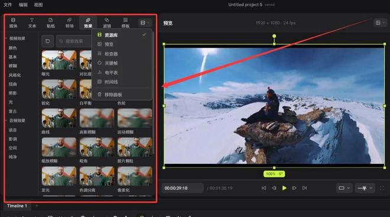Open the 媒体 media tab

pos(13,22)
